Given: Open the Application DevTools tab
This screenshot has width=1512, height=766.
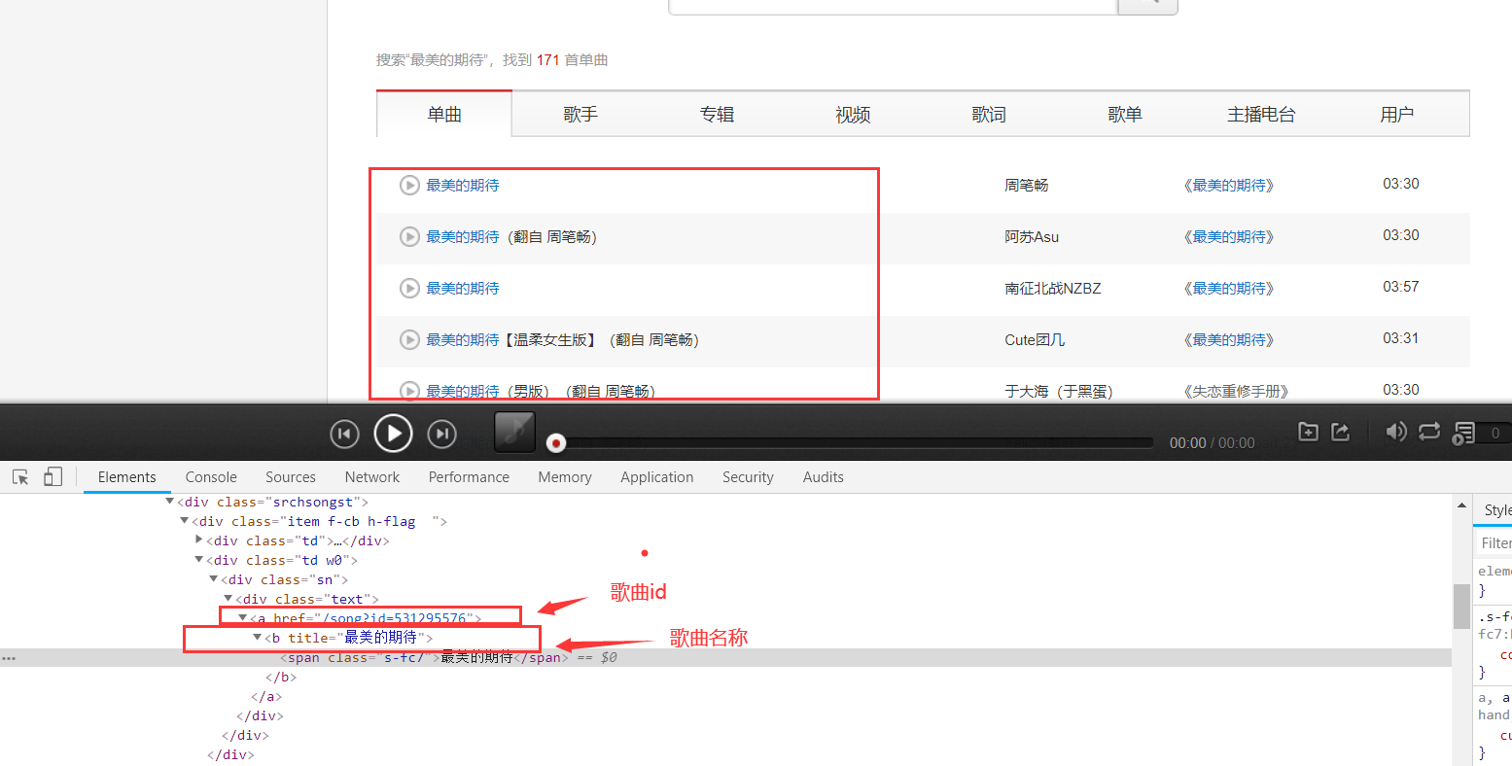Looking at the screenshot, I should 657,476.
